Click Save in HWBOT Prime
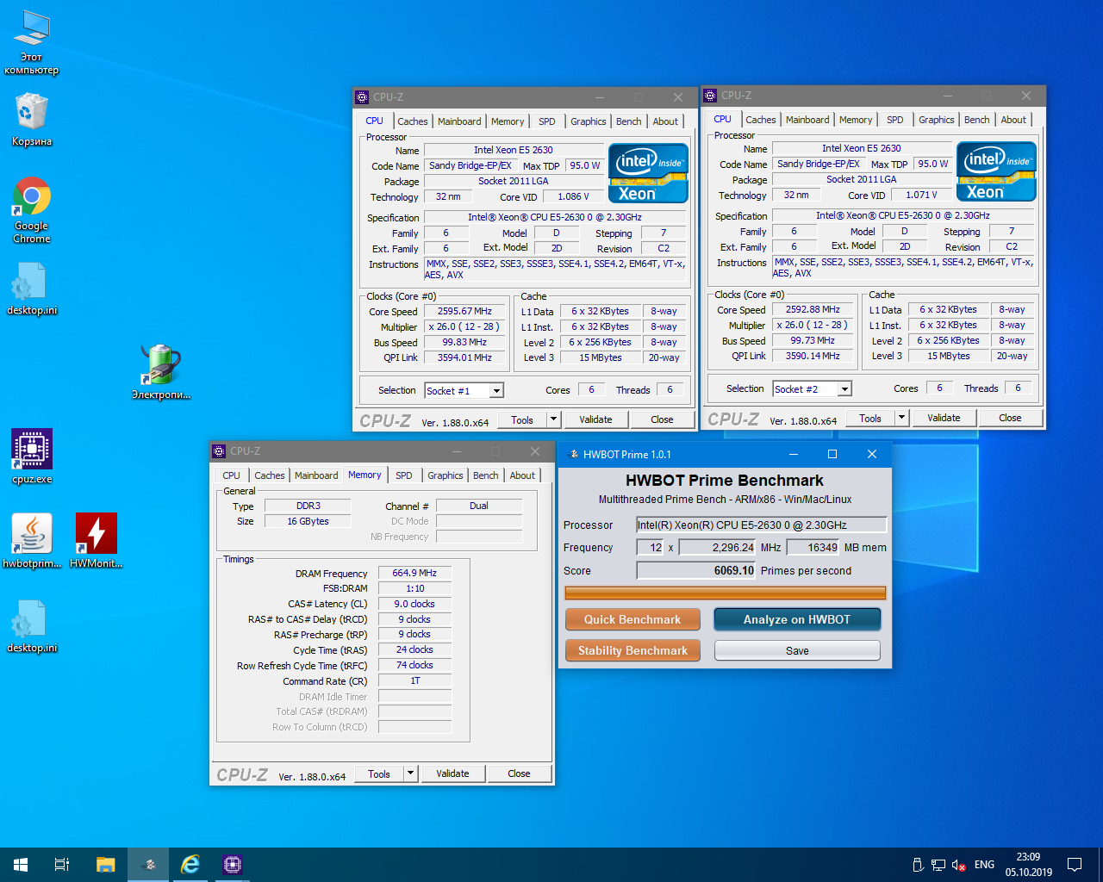Image resolution: width=1103 pixels, height=882 pixels. click(797, 650)
